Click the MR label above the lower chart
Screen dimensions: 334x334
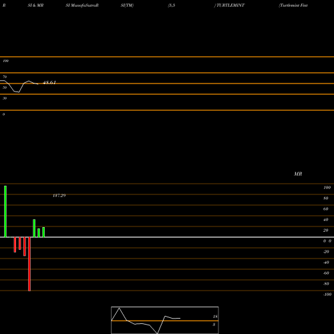click(x=298, y=174)
